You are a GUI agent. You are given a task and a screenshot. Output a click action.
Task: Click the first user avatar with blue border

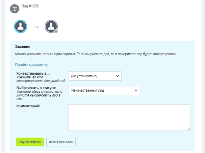click(20, 27)
